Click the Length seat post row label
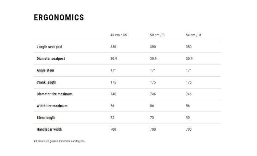 pos(49,47)
